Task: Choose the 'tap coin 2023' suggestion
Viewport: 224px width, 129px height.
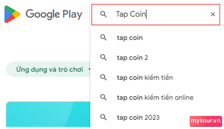Action: point(138,118)
